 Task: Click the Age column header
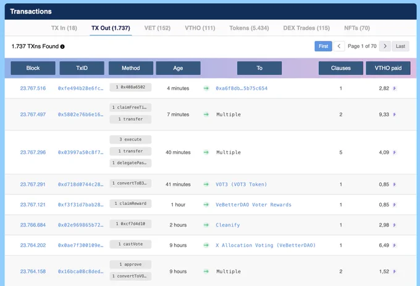pos(178,68)
